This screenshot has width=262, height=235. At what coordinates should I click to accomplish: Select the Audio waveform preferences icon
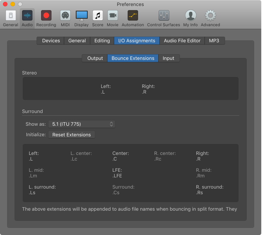[x=27, y=15]
